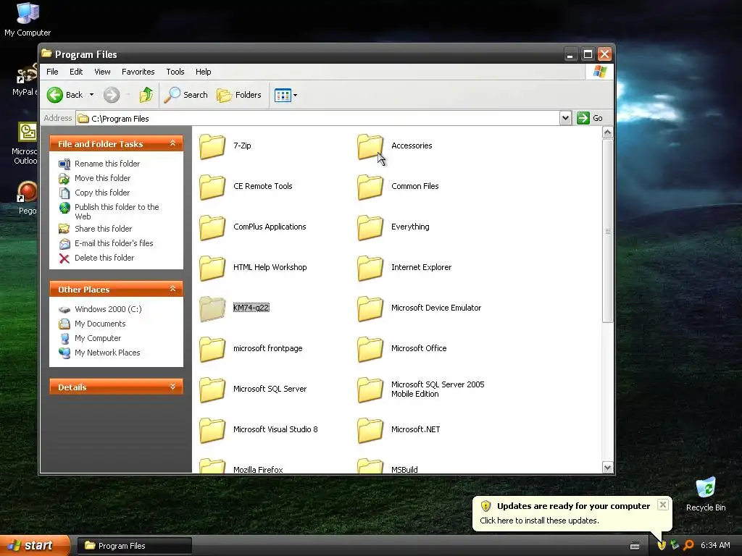Select the CE Remote Tools folder icon
Viewport: 742px width, 556px height.
tap(212, 187)
